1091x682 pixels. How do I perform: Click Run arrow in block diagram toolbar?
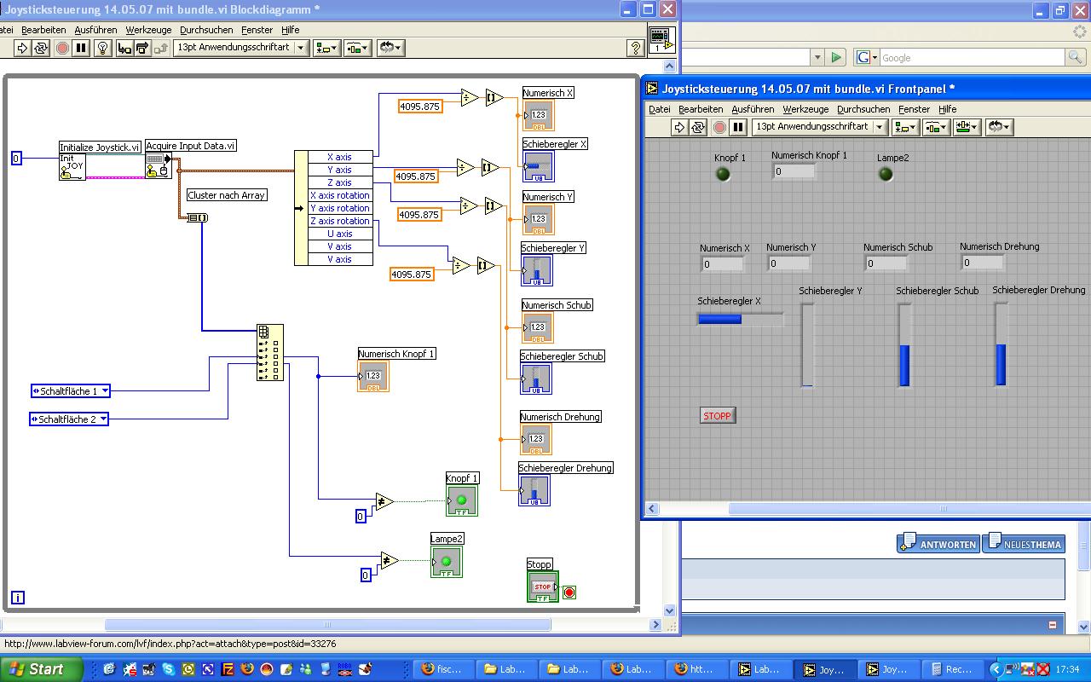point(23,48)
